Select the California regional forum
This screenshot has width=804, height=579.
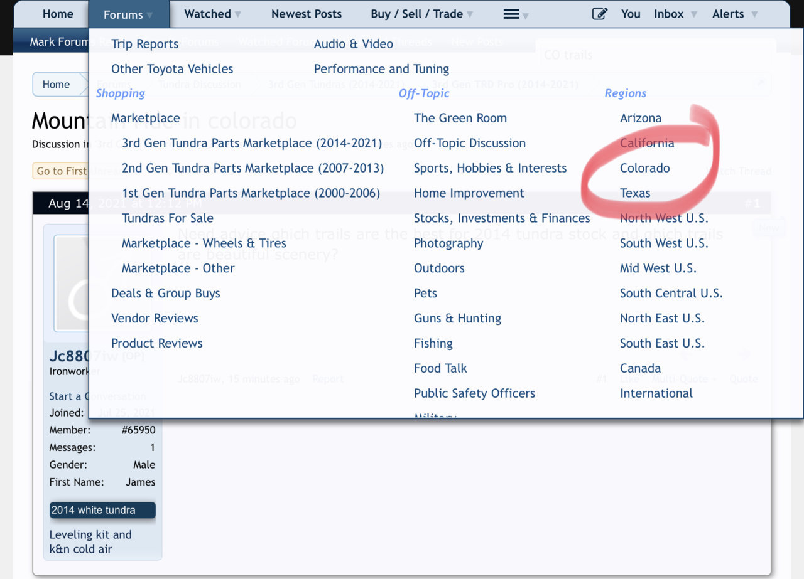[x=647, y=143]
